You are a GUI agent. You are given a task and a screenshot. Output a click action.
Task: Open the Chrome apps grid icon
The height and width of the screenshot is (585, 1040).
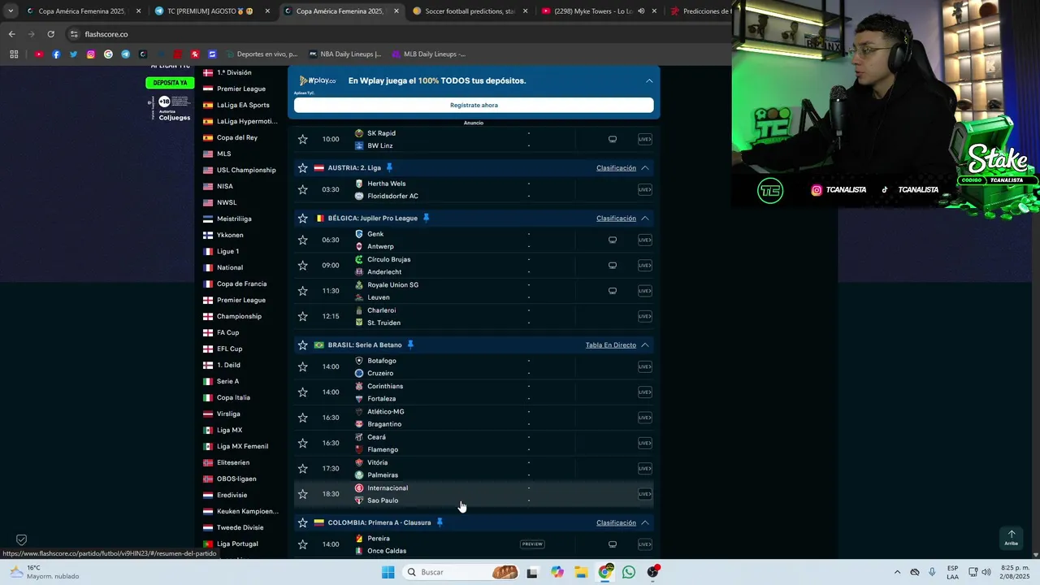click(x=14, y=54)
